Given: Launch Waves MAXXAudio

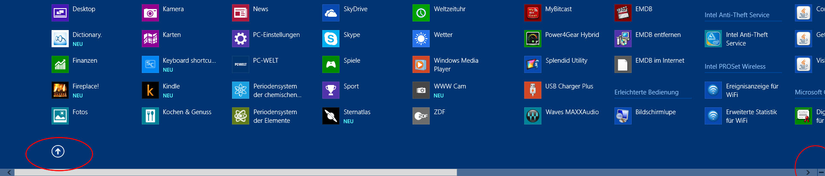Looking at the screenshot, I should click(x=532, y=116).
